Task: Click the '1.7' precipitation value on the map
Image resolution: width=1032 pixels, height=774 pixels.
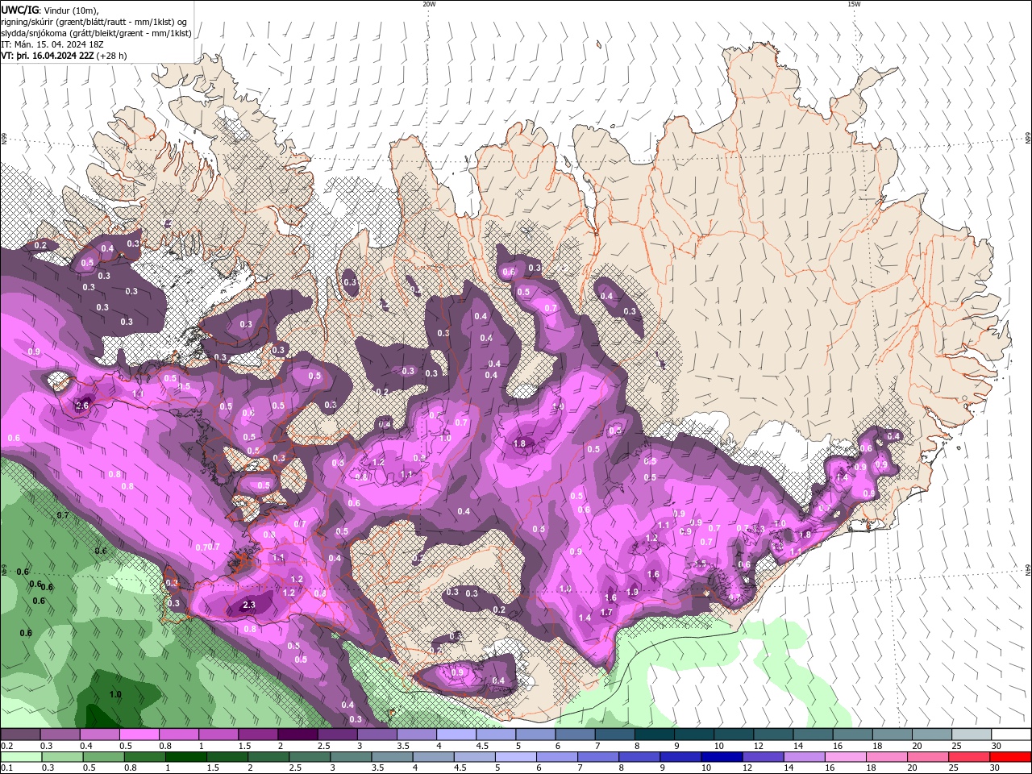Action: click(x=606, y=612)
